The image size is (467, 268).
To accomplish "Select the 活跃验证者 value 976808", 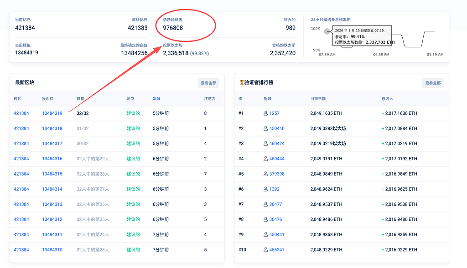I will [173, 28].
